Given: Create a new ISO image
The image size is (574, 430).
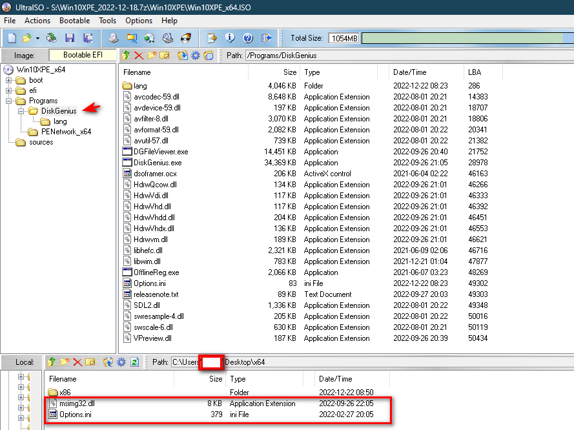Looking at the screenshot, I should click(x=12, y=37).
